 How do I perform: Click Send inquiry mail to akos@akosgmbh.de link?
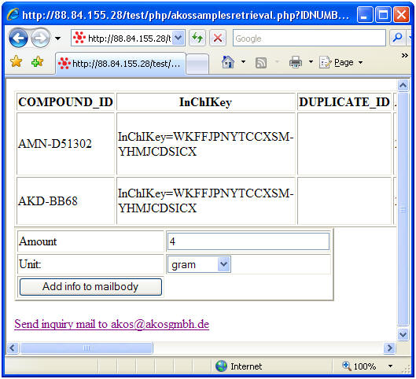112,324
